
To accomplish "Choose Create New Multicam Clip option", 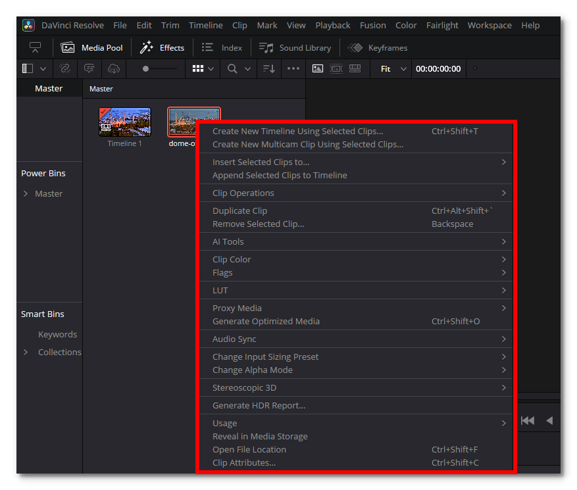I will click(x=356, y=145).
